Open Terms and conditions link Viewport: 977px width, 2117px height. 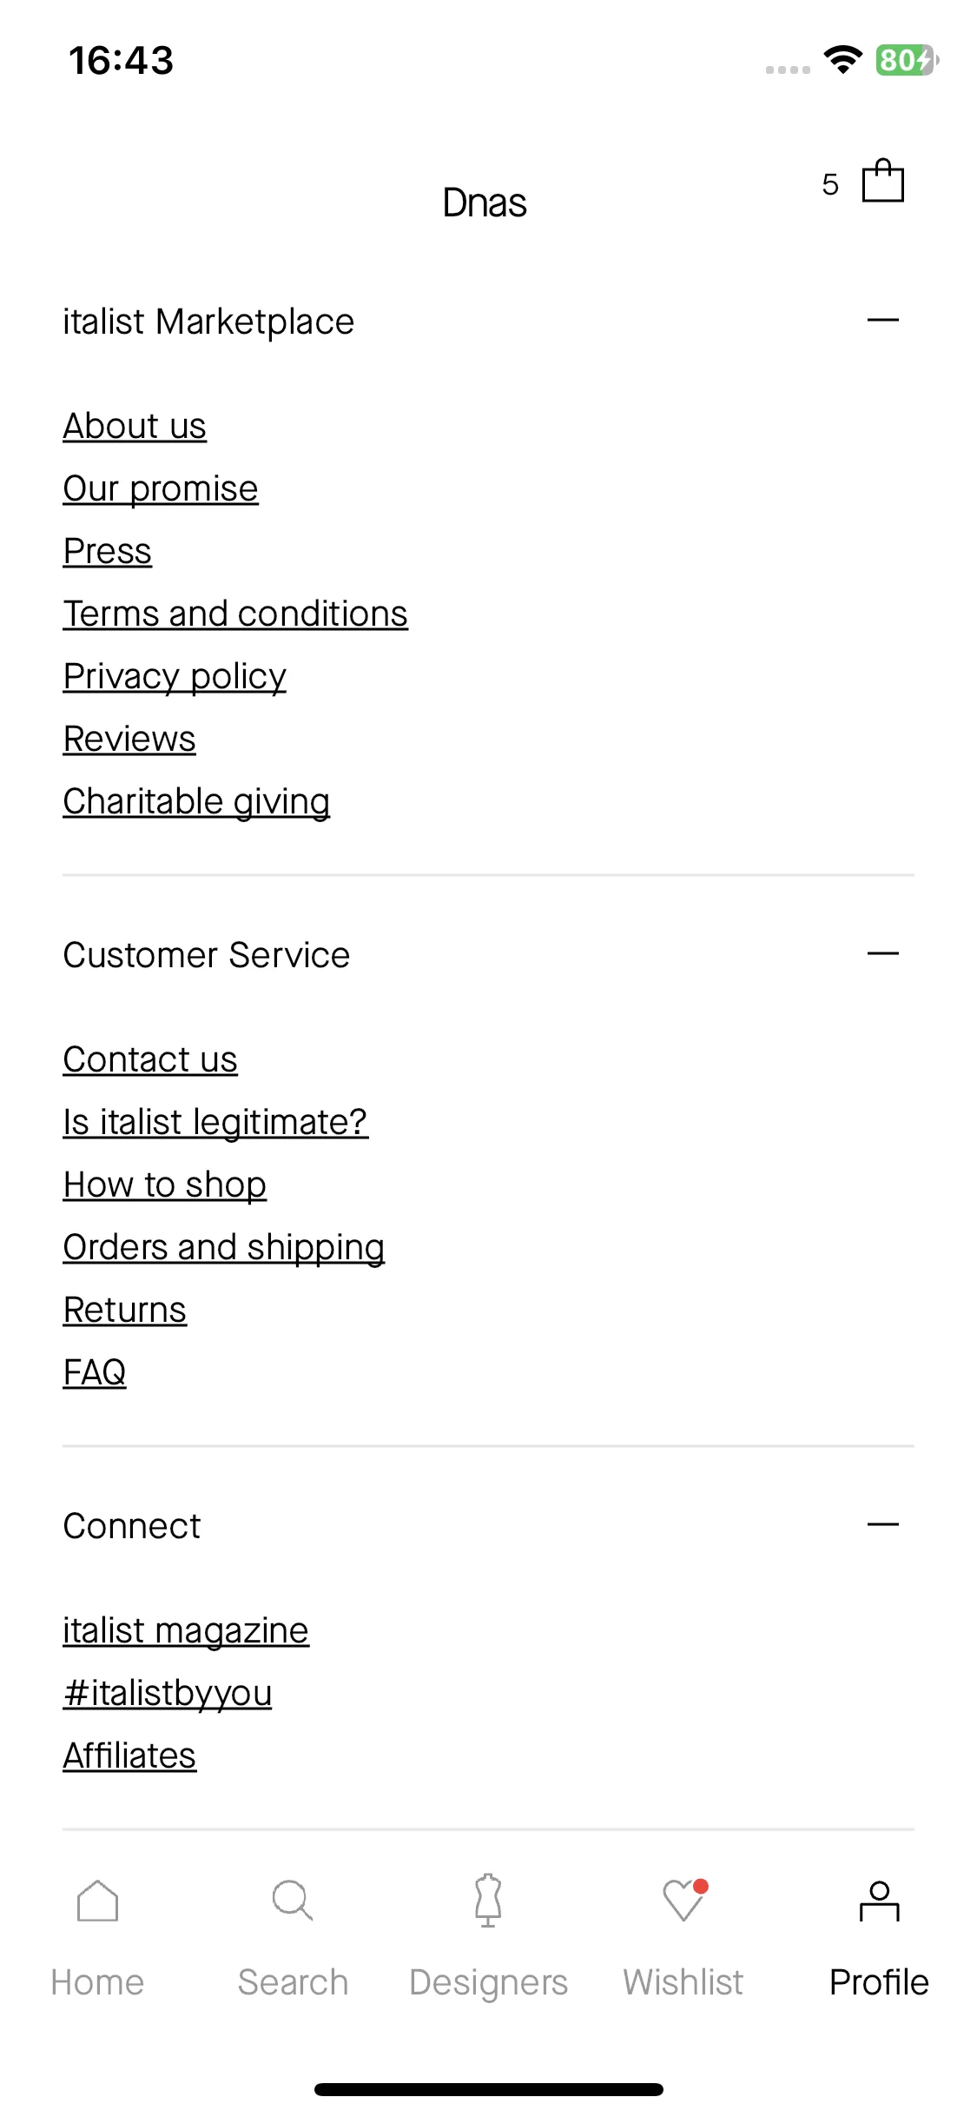(235, 614)
